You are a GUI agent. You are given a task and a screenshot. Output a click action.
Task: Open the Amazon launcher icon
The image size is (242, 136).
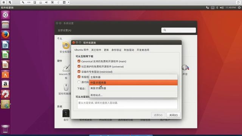5,84
